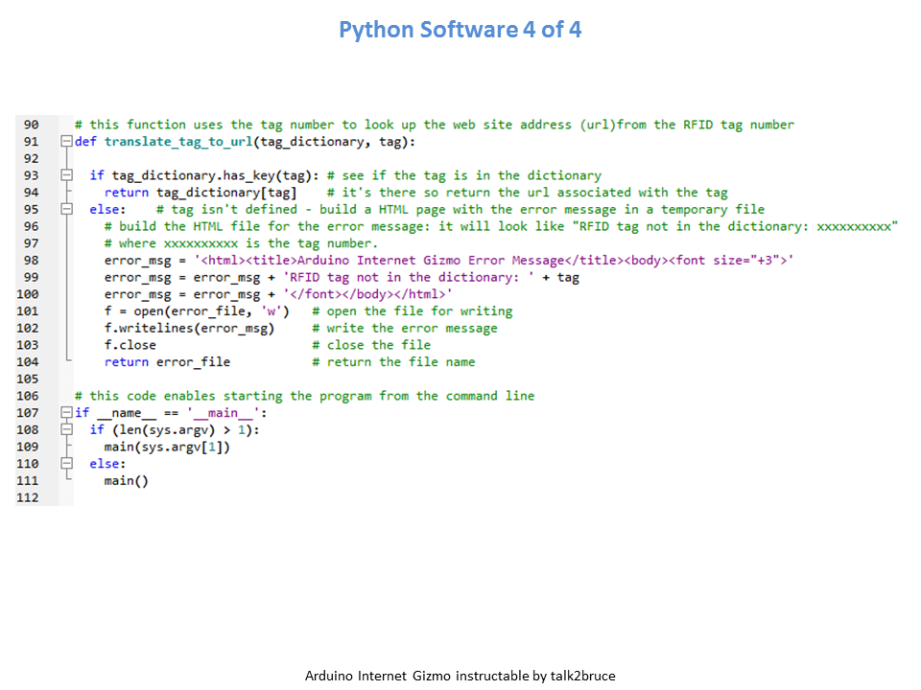Click 'return tag_dictionary[tag]' statement
The image size is (921, 690).
201,193
